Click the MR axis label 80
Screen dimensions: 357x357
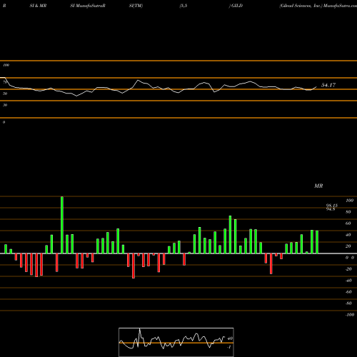click(348, 212)
